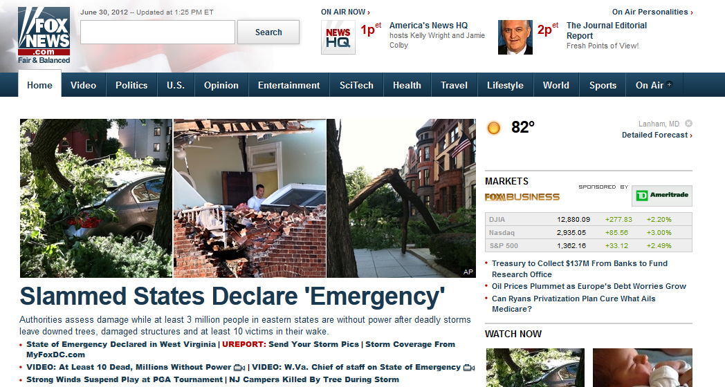Open the damaged car storm photo
Image resolution: width=725 pixels, height=387 pixels.
click(x=96, y=198)
